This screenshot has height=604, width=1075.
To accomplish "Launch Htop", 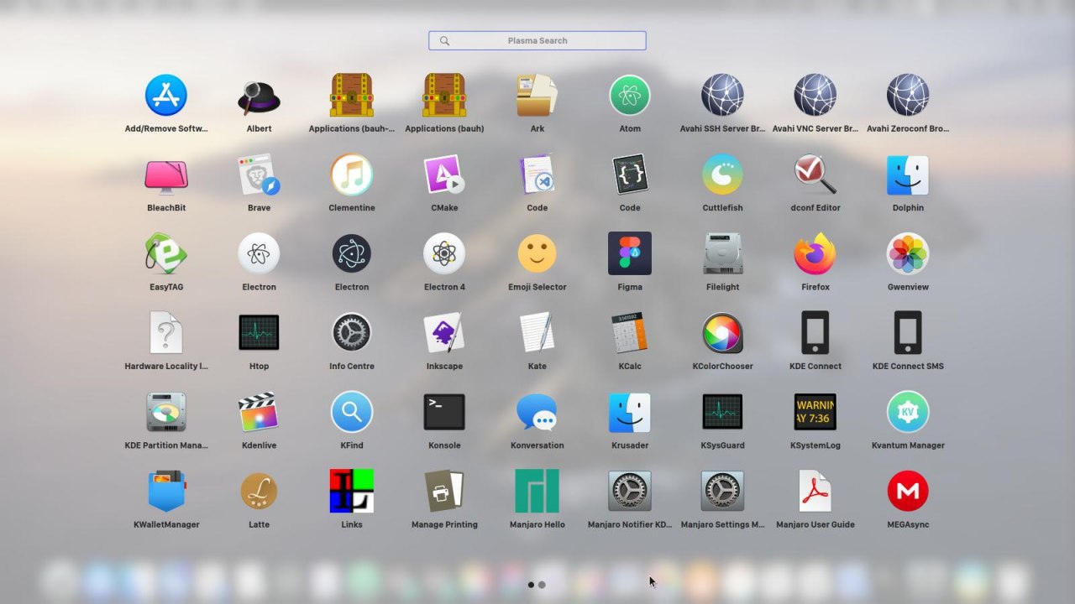I will coord(259,333).
